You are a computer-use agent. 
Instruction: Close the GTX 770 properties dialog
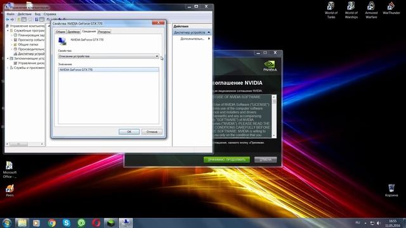pos(158,23)
